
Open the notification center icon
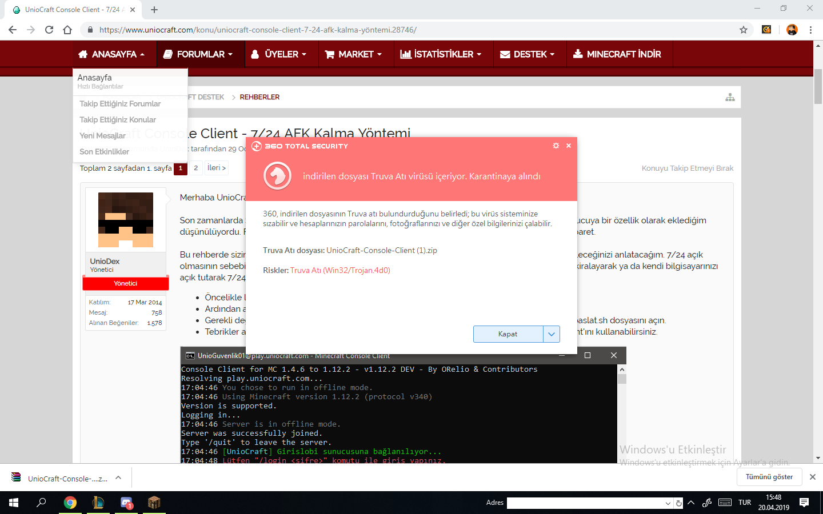click(x=804, y=503)
